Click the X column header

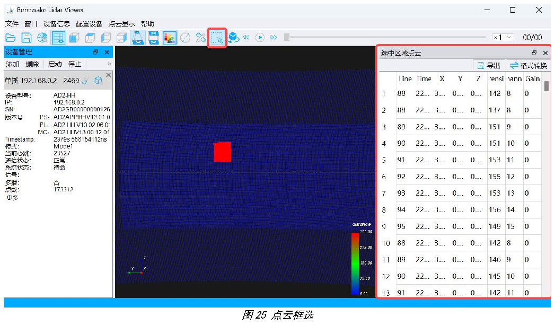click(x=442, y=78)
